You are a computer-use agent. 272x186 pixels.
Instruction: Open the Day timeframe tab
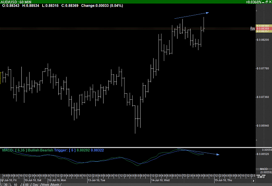click(35, 184)
